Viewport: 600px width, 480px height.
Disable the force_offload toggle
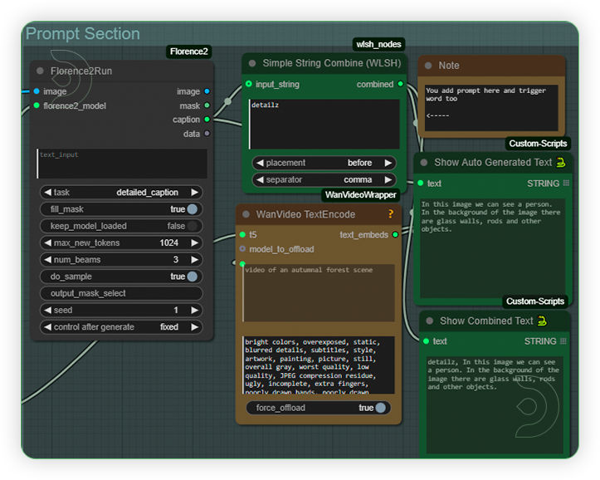[381, 408]
